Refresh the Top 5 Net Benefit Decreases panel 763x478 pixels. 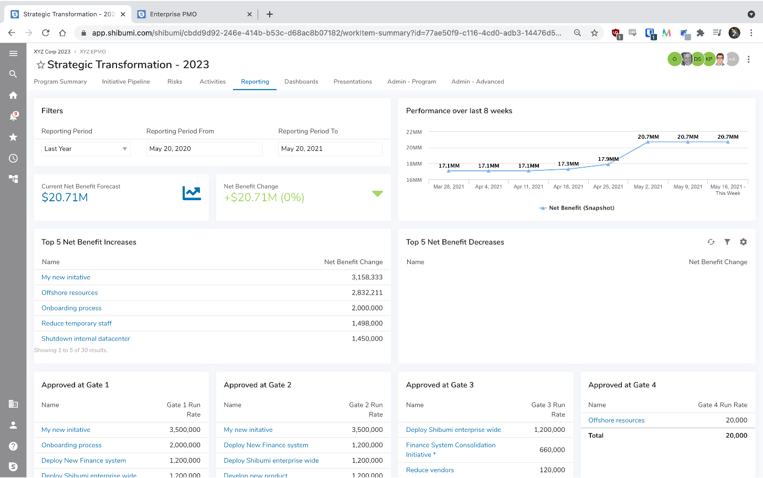(711, 242)
